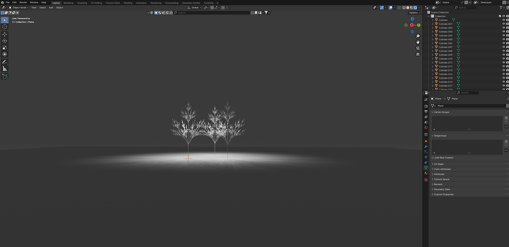The width and height of the screenshot is (509, 247).
Task: Enable Add Rest Position checkbox
Action: 433,158
